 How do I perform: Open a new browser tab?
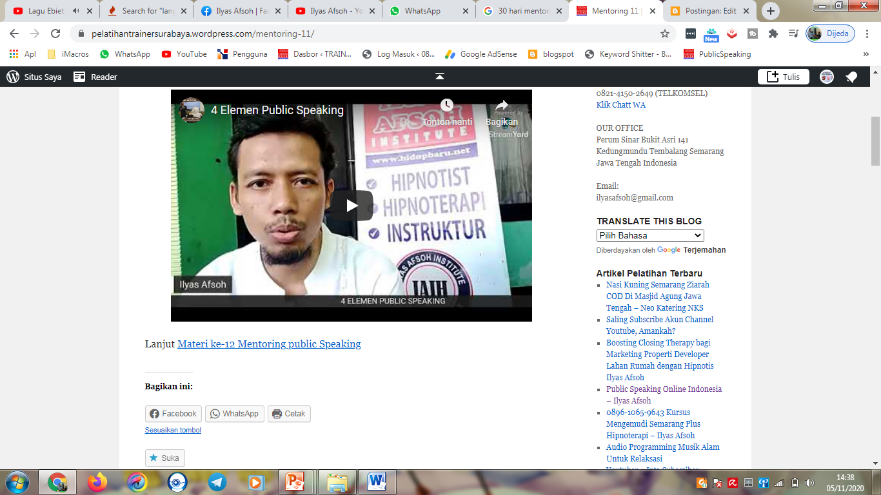click(770, 11)
